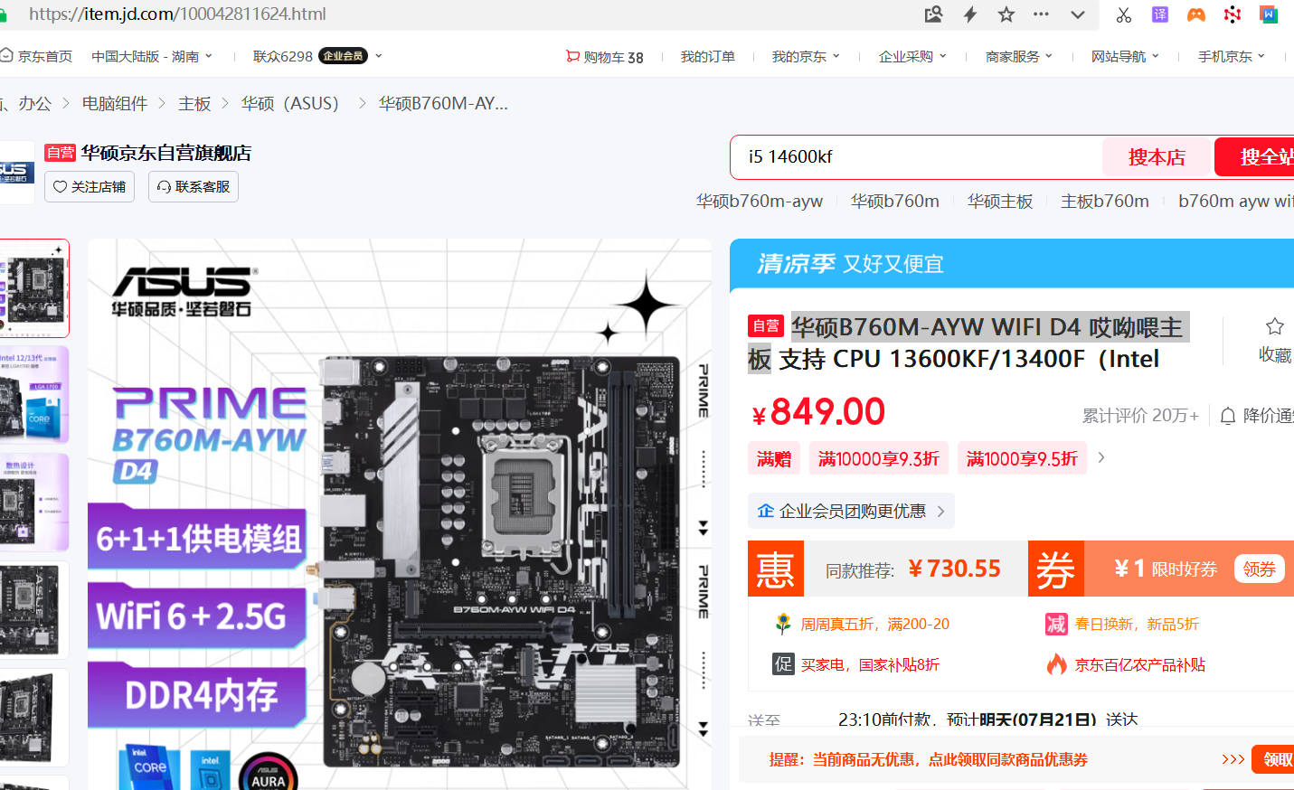Image resolution: width=1294 pixels, height=790 pixels.
Task: Select fifth angled motherboard thumbnail
Action: pyautogui.click(x=33, y=718)
